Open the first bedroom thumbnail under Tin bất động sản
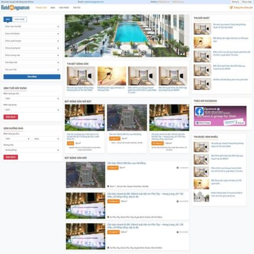Screen dimensions: 254x254 click(81, 76)
